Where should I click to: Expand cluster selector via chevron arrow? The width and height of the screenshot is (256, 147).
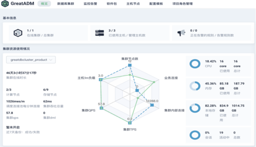point(51,60)
